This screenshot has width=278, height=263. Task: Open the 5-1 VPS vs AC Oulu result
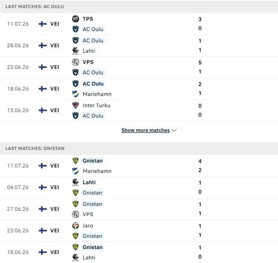(x=200, y=67)
